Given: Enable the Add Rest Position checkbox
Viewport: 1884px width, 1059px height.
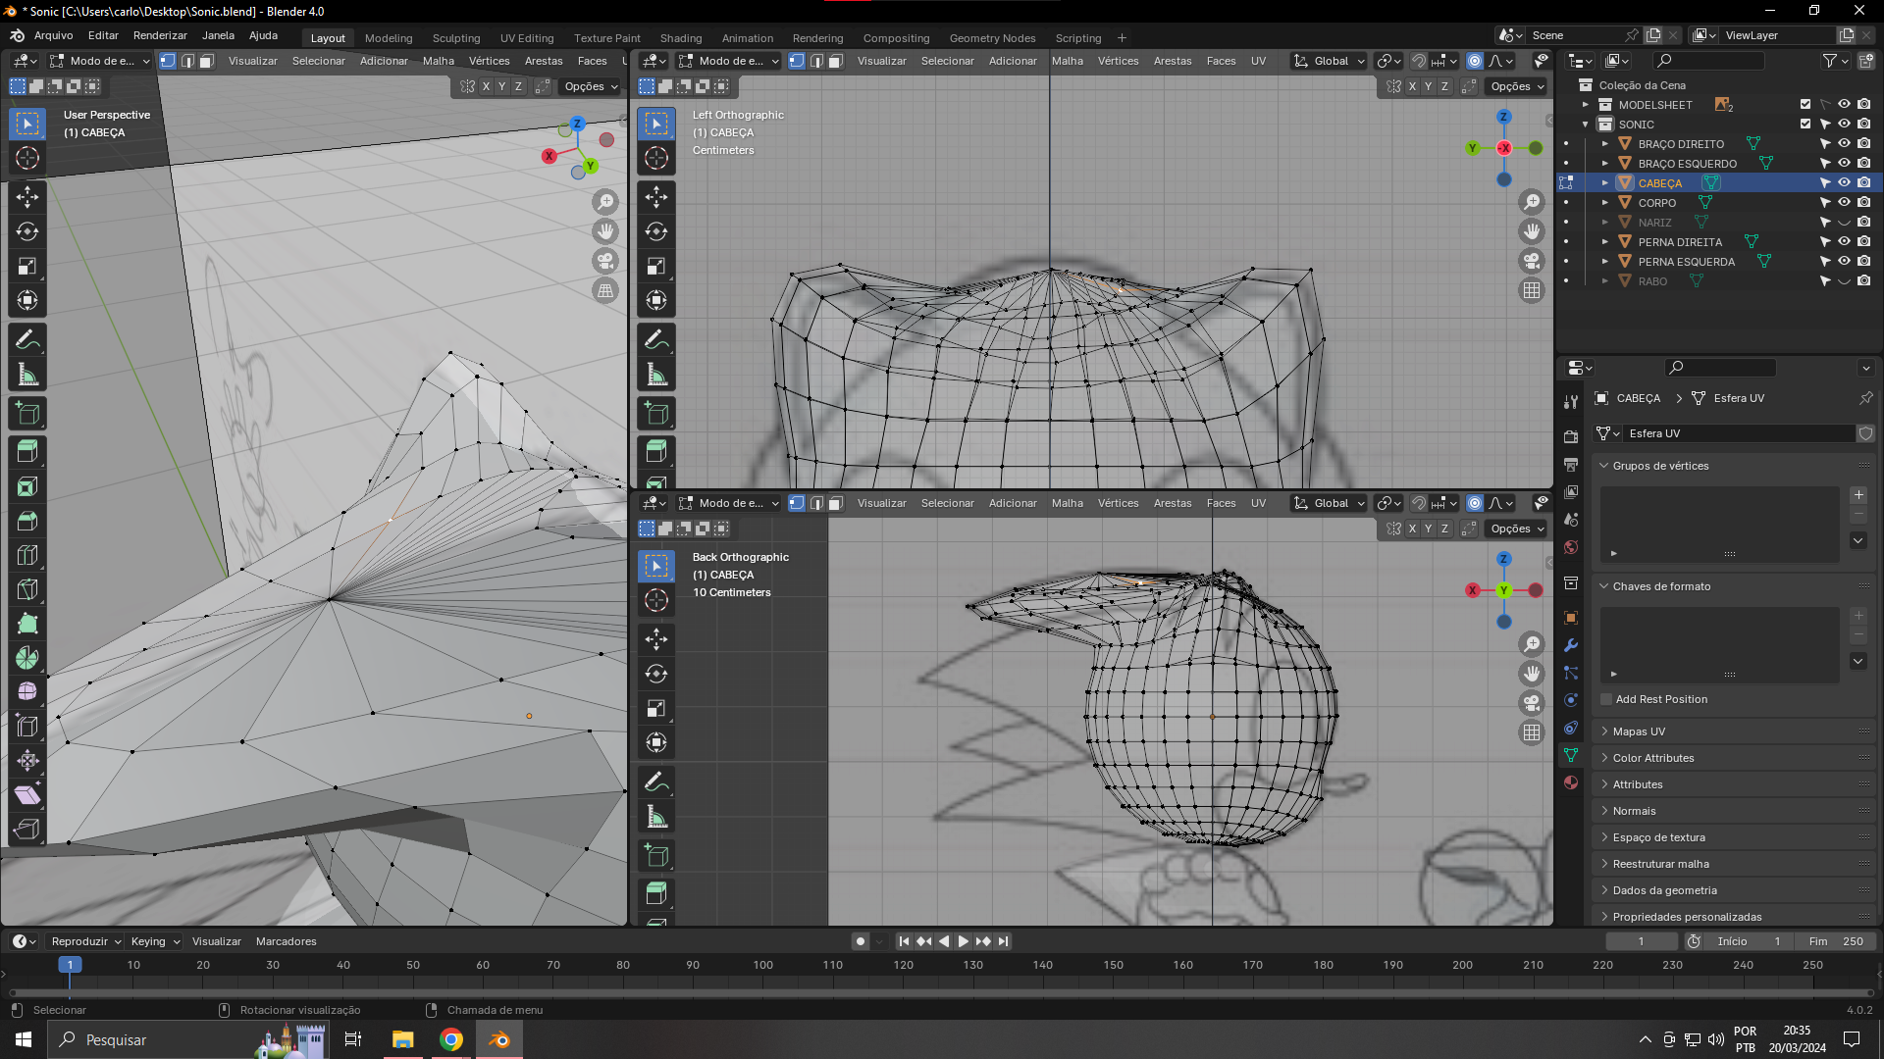Looking at the screenshot, I should pos(1606,699).
